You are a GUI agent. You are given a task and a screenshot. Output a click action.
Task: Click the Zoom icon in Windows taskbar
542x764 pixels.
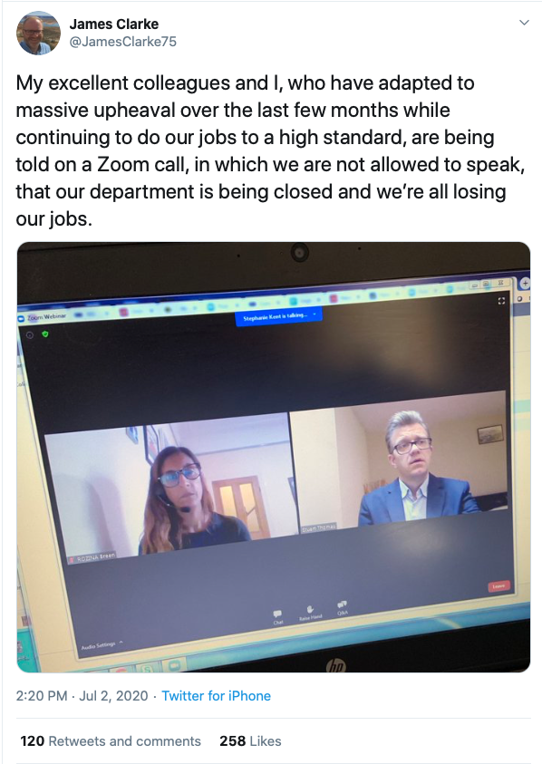[x=173, y=664]
